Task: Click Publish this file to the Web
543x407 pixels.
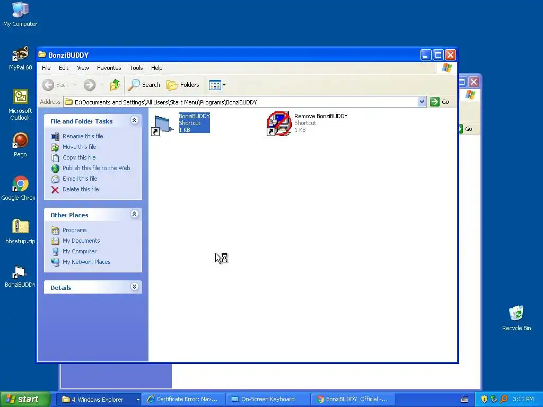Action: (x=97, y=168)
